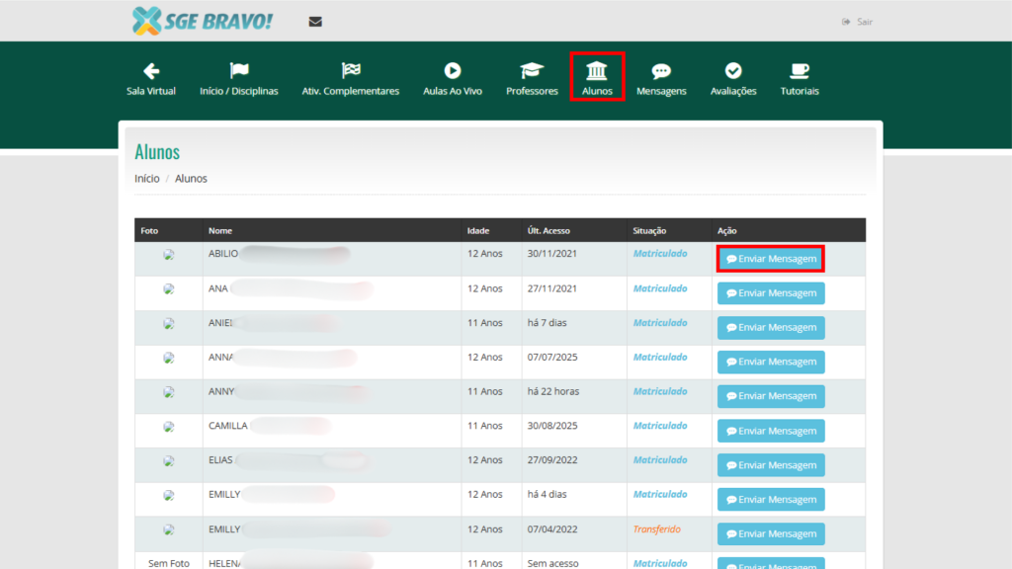This screenshot has width=1012, height=569.
Task: Click the Sair logout link
Action: (858, 22)
